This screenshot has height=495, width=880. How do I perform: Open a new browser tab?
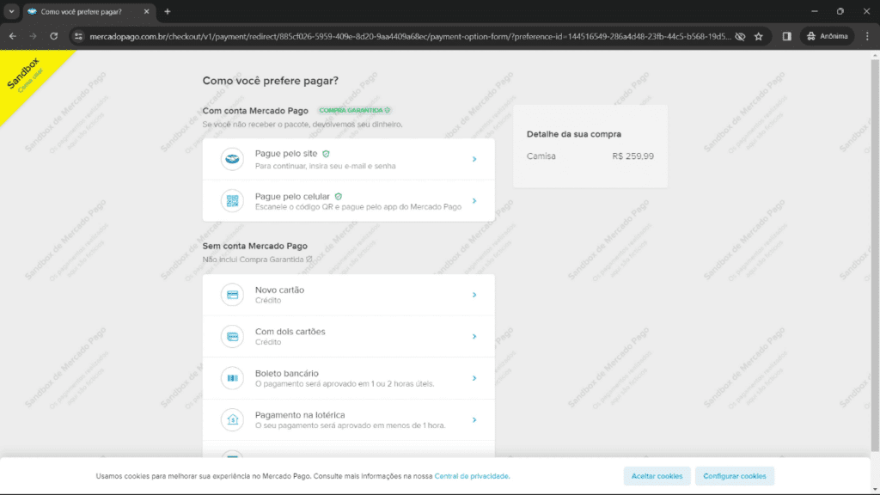click(168, 11)
